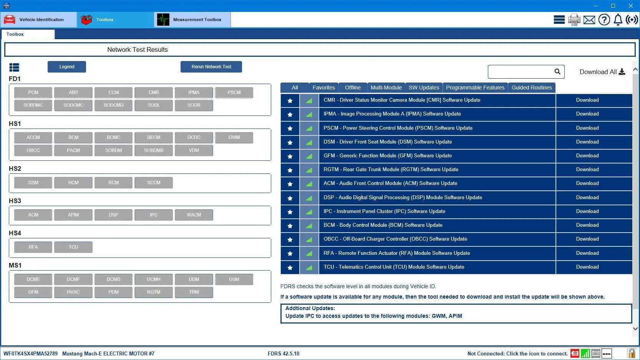Viewport: 640px width, 360px height.
Task: Show notifications with the bell icon
Action: click(x=618, y=20)
